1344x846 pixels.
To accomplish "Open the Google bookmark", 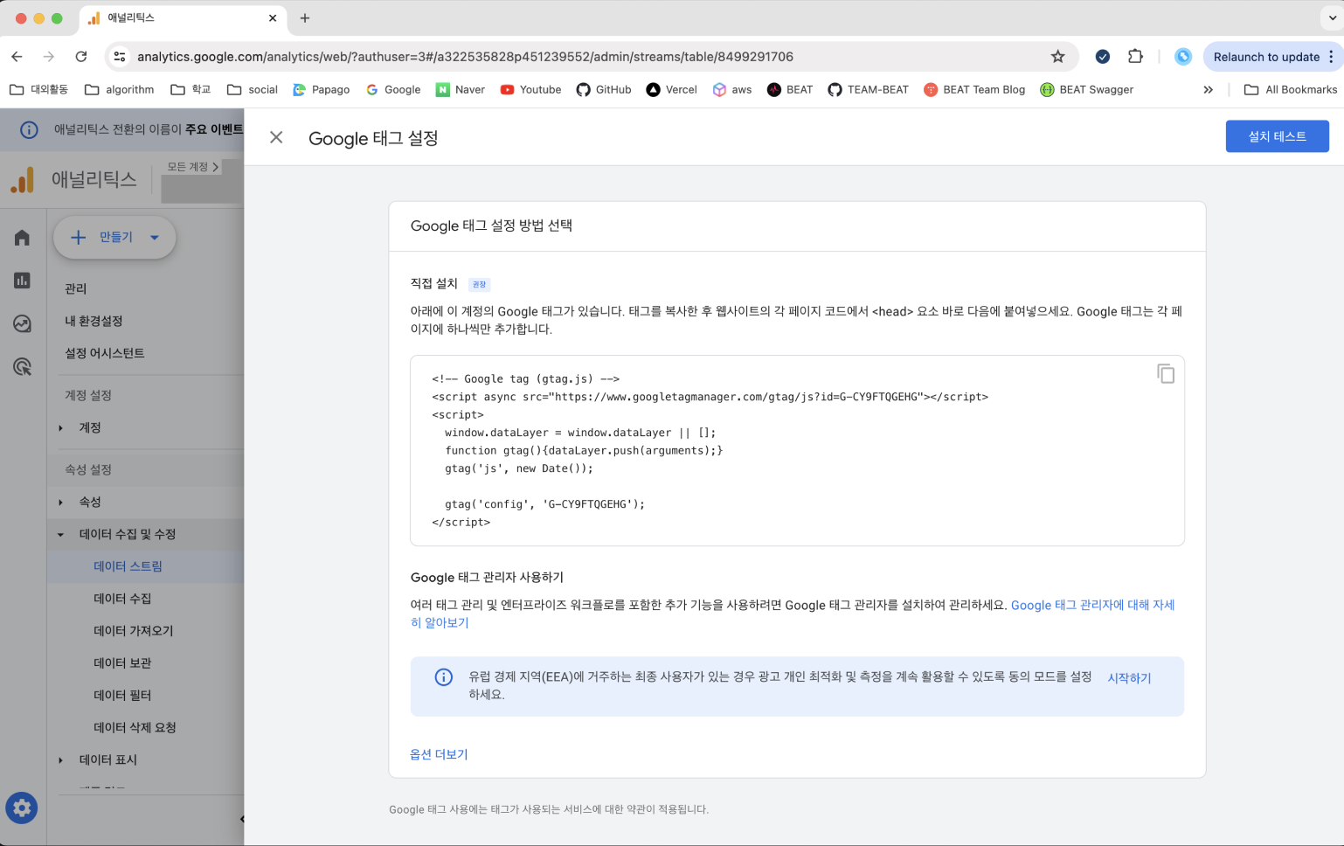I will point(393,89).
